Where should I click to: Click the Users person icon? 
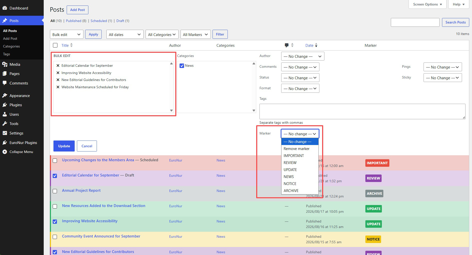point(5,114)
